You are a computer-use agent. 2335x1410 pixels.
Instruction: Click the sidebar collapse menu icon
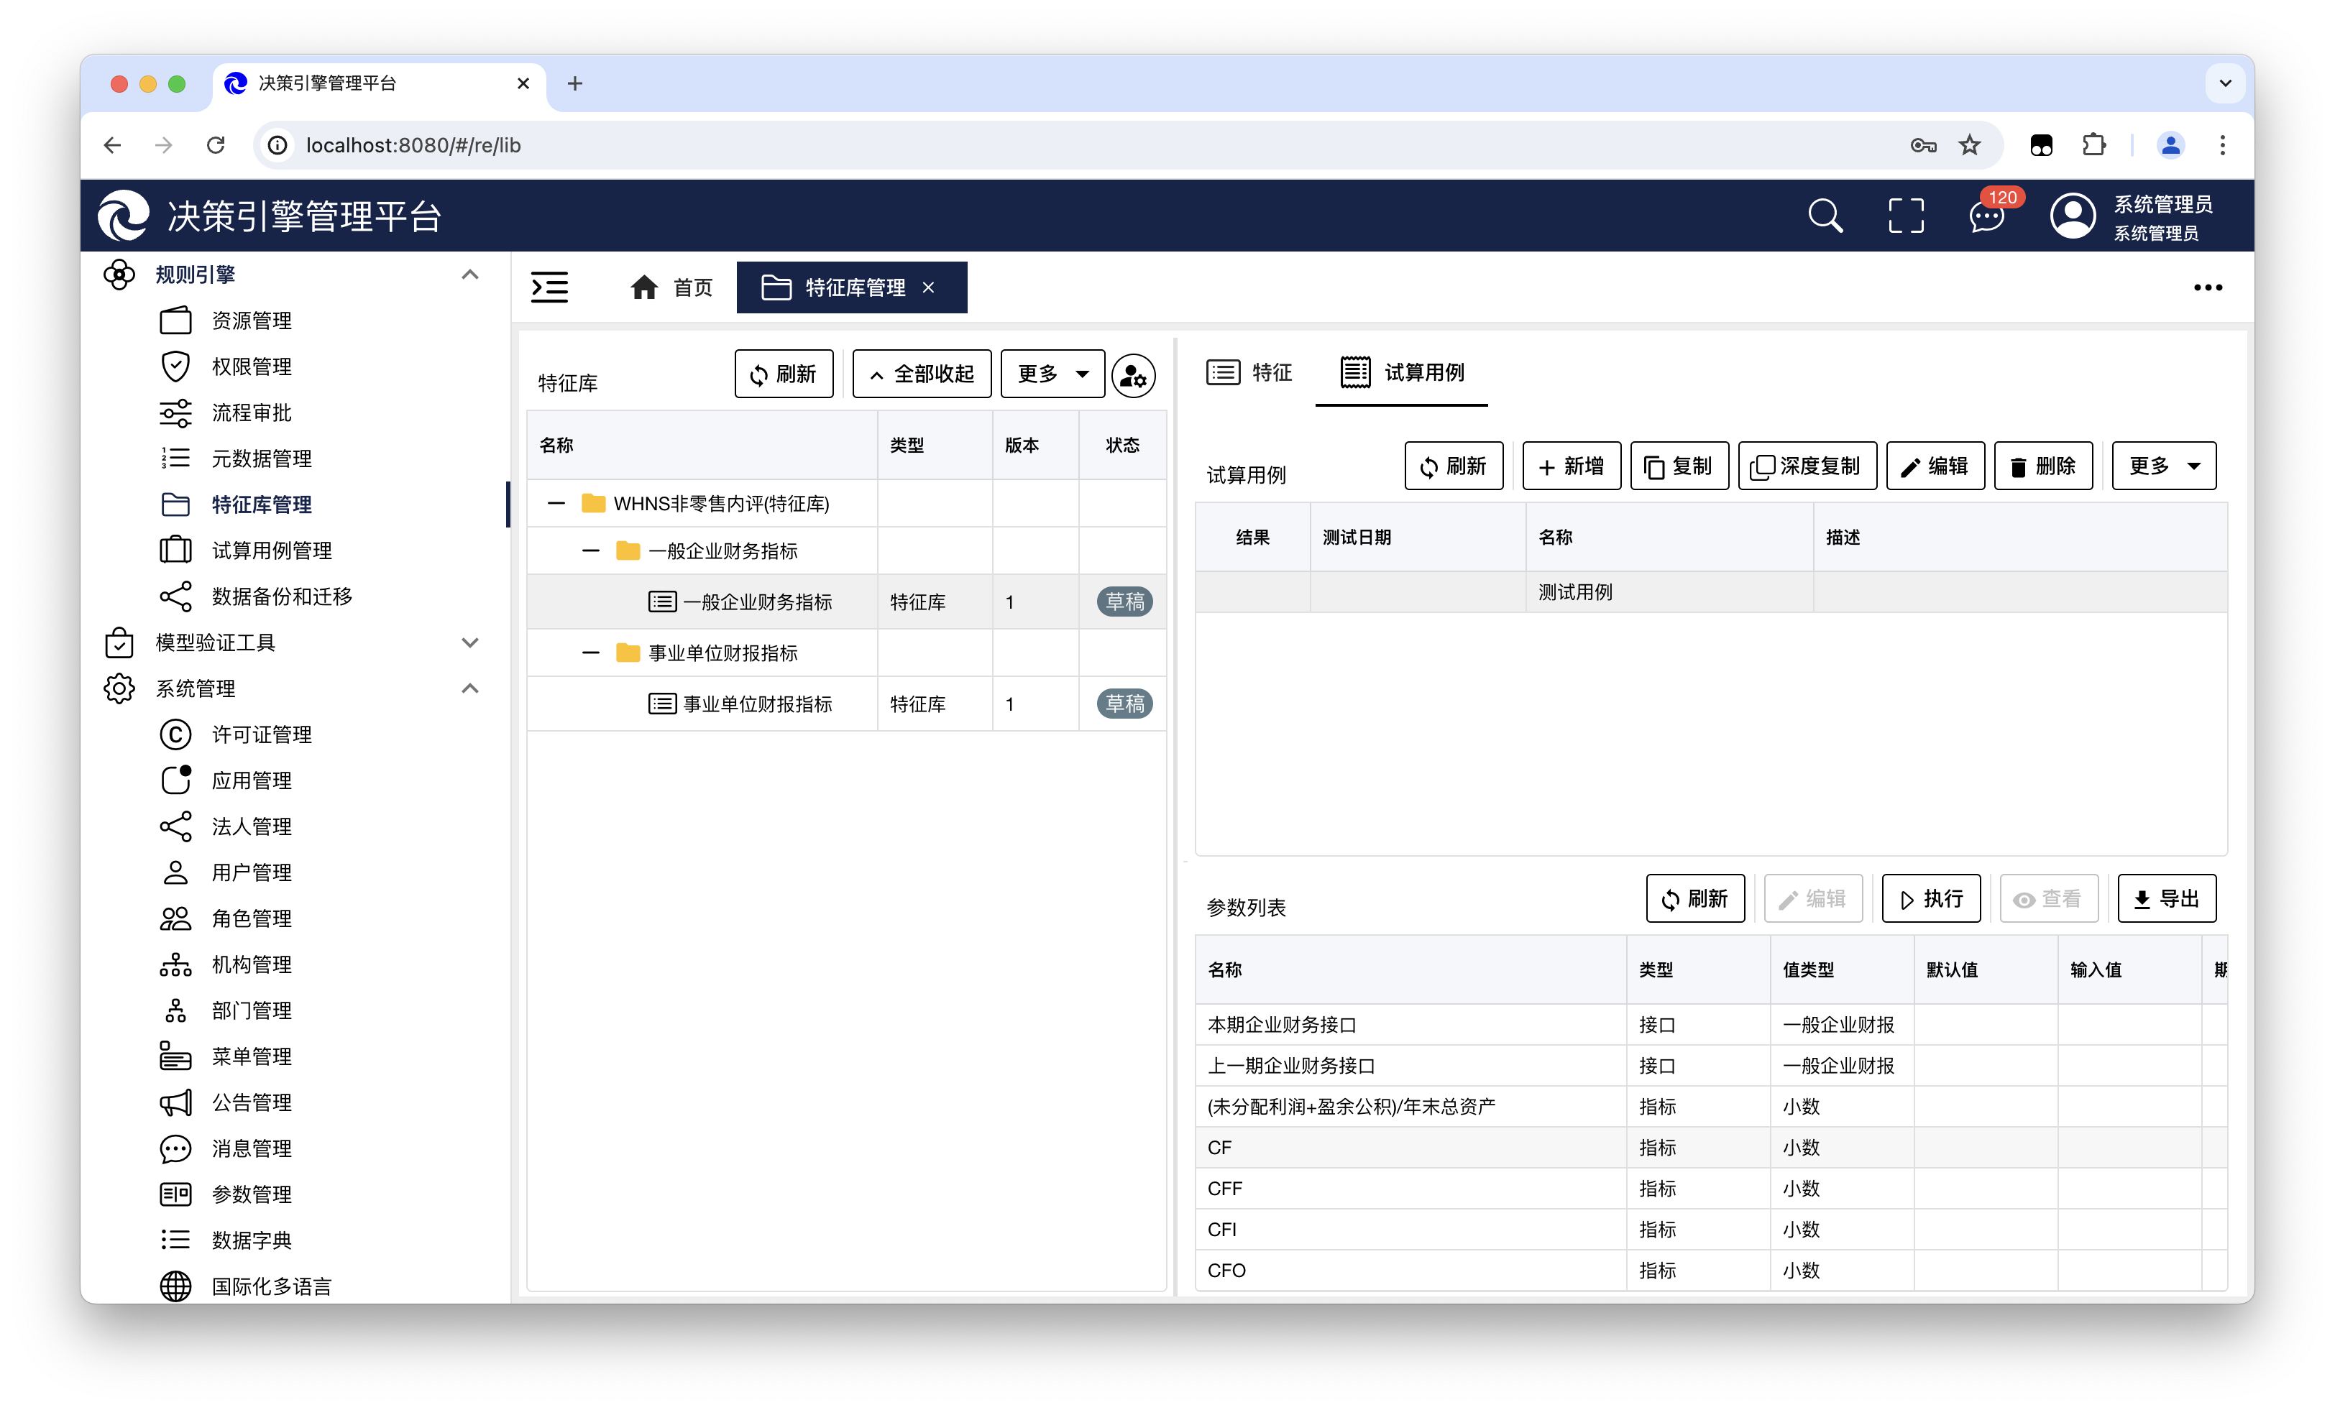[550, 287]
